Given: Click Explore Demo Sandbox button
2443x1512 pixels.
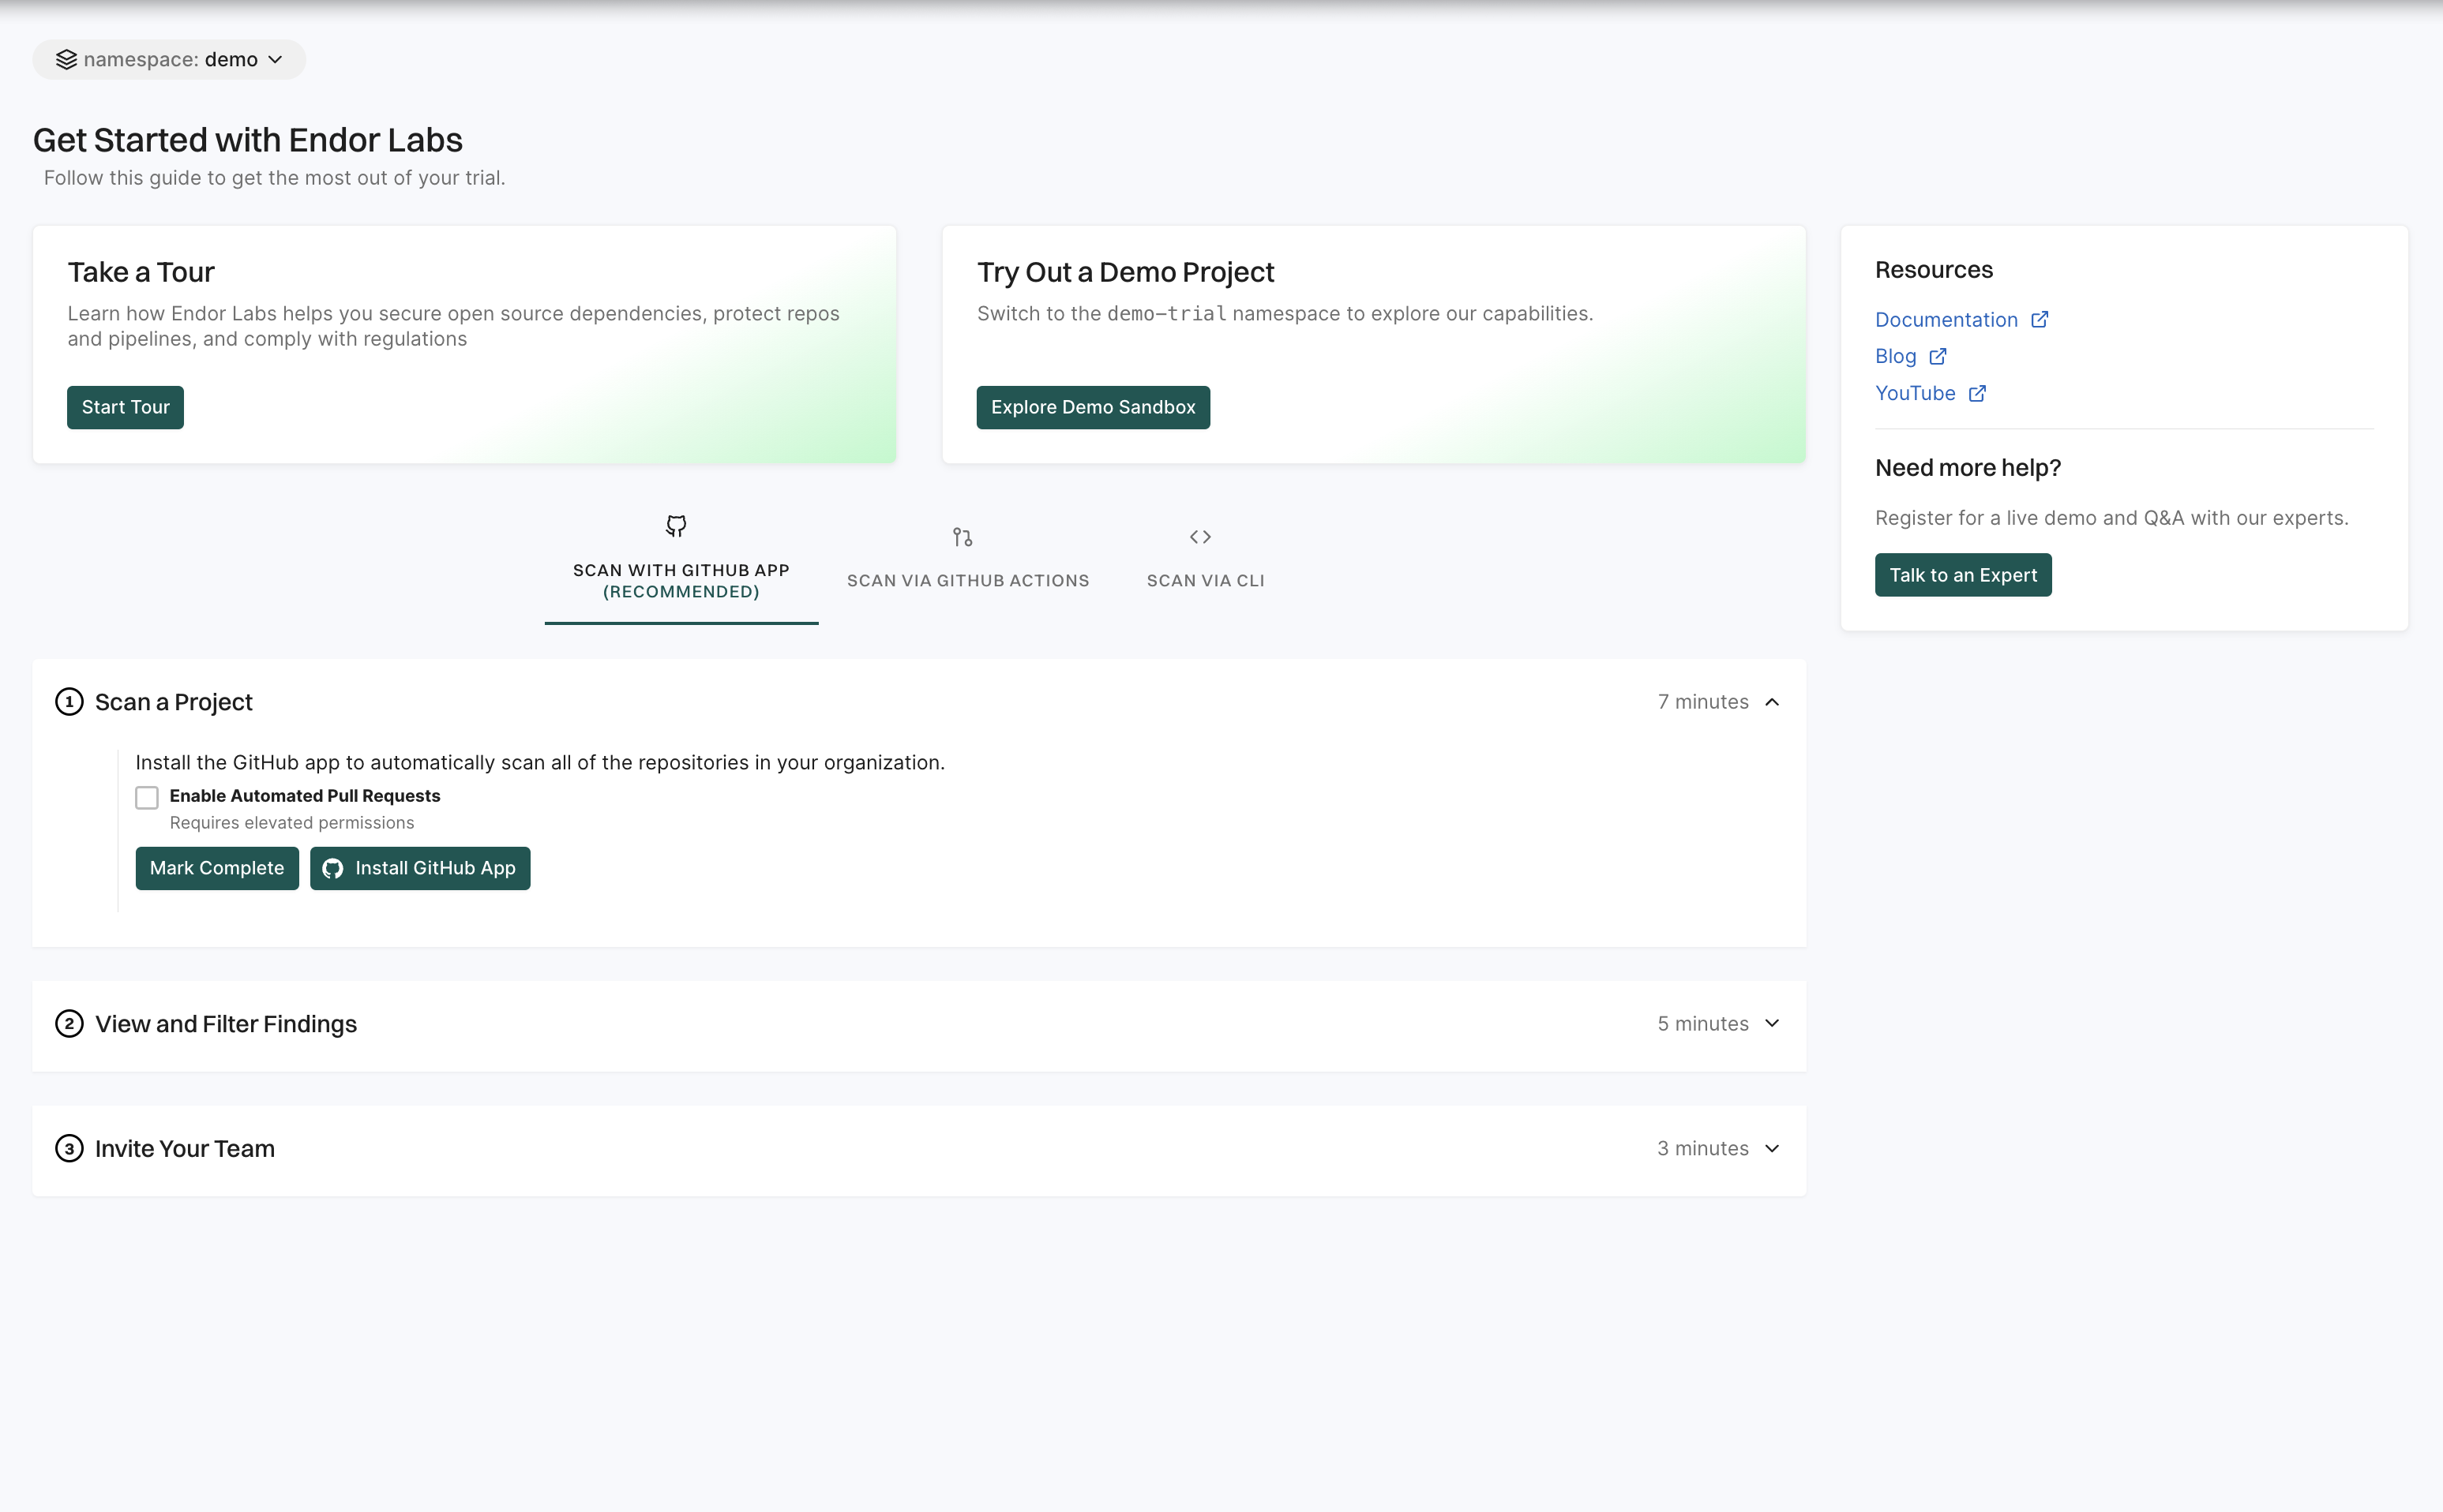Looking at the screenshot, I should (1093, 408).
